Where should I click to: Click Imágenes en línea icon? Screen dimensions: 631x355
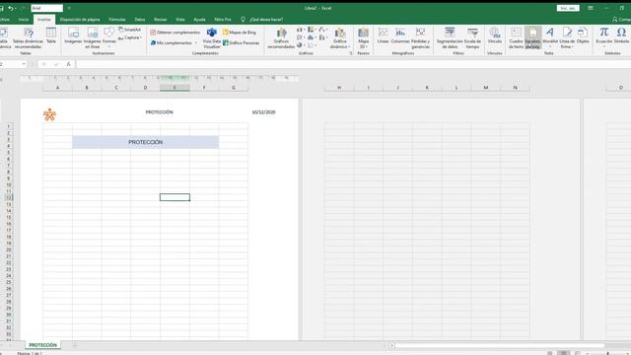[92, 37]
